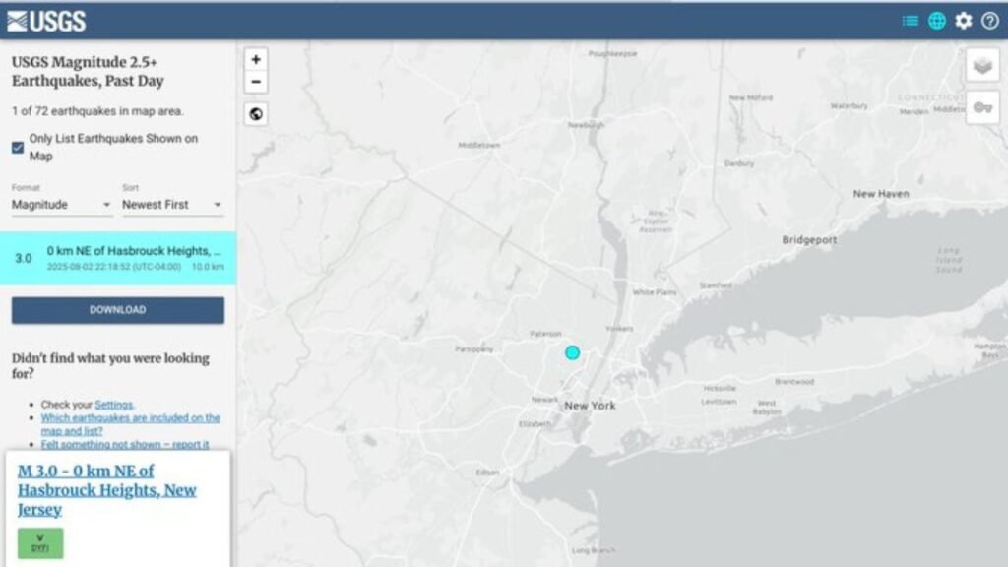Zoom out on the map
Image resolution: width=1008 pixels, height=567 pixels.
coord(256,83)
